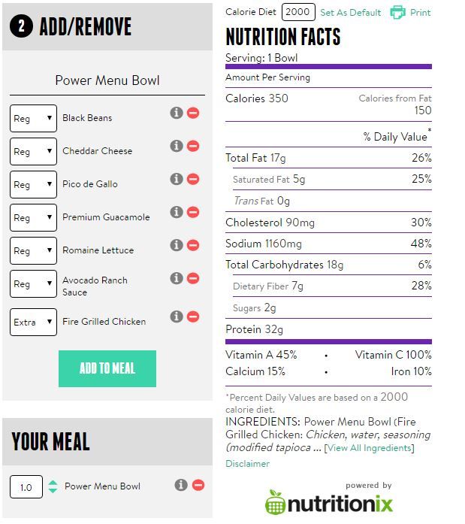Expand the Fire Grilled Chicken Extra dropdown

(33, 323)
